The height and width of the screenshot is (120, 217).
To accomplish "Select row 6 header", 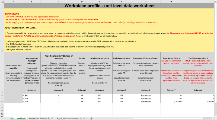I will point(2,102).
